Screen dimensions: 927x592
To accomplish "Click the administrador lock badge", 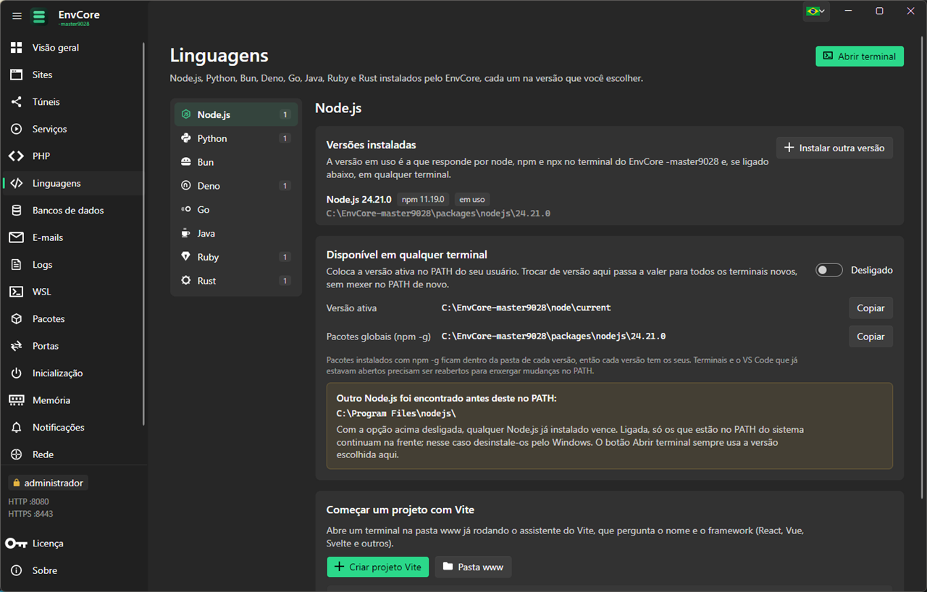I will [x=48, y=483].
